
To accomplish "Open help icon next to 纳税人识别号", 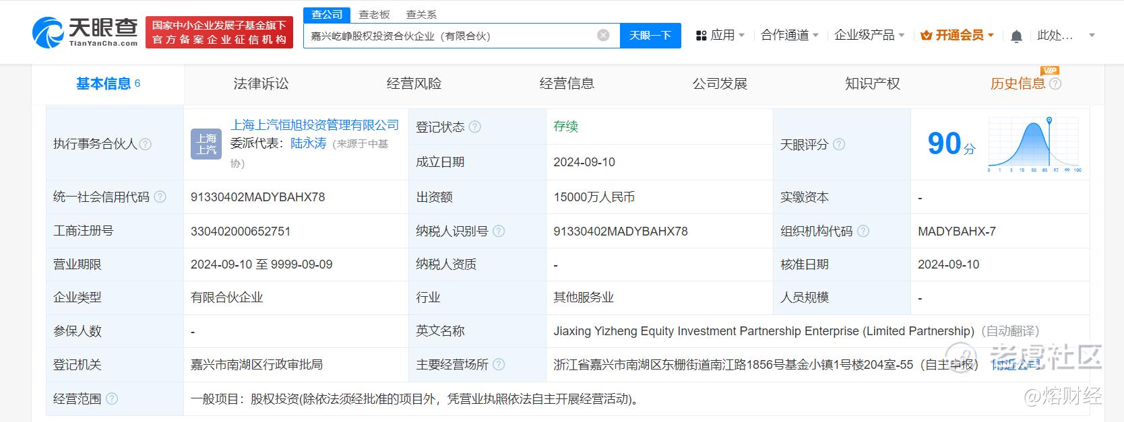I will (499, 231).
